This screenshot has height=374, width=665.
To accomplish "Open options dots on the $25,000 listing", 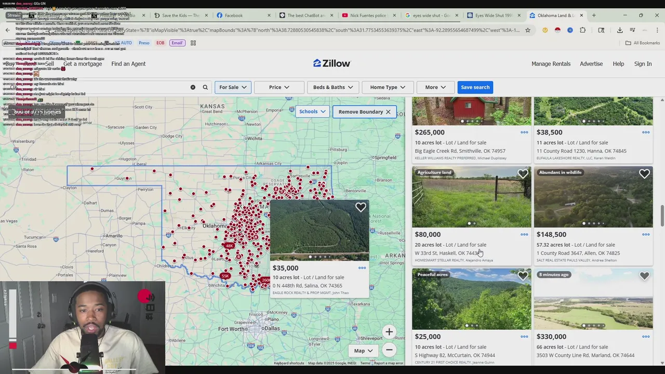I will tap(524, 337).
